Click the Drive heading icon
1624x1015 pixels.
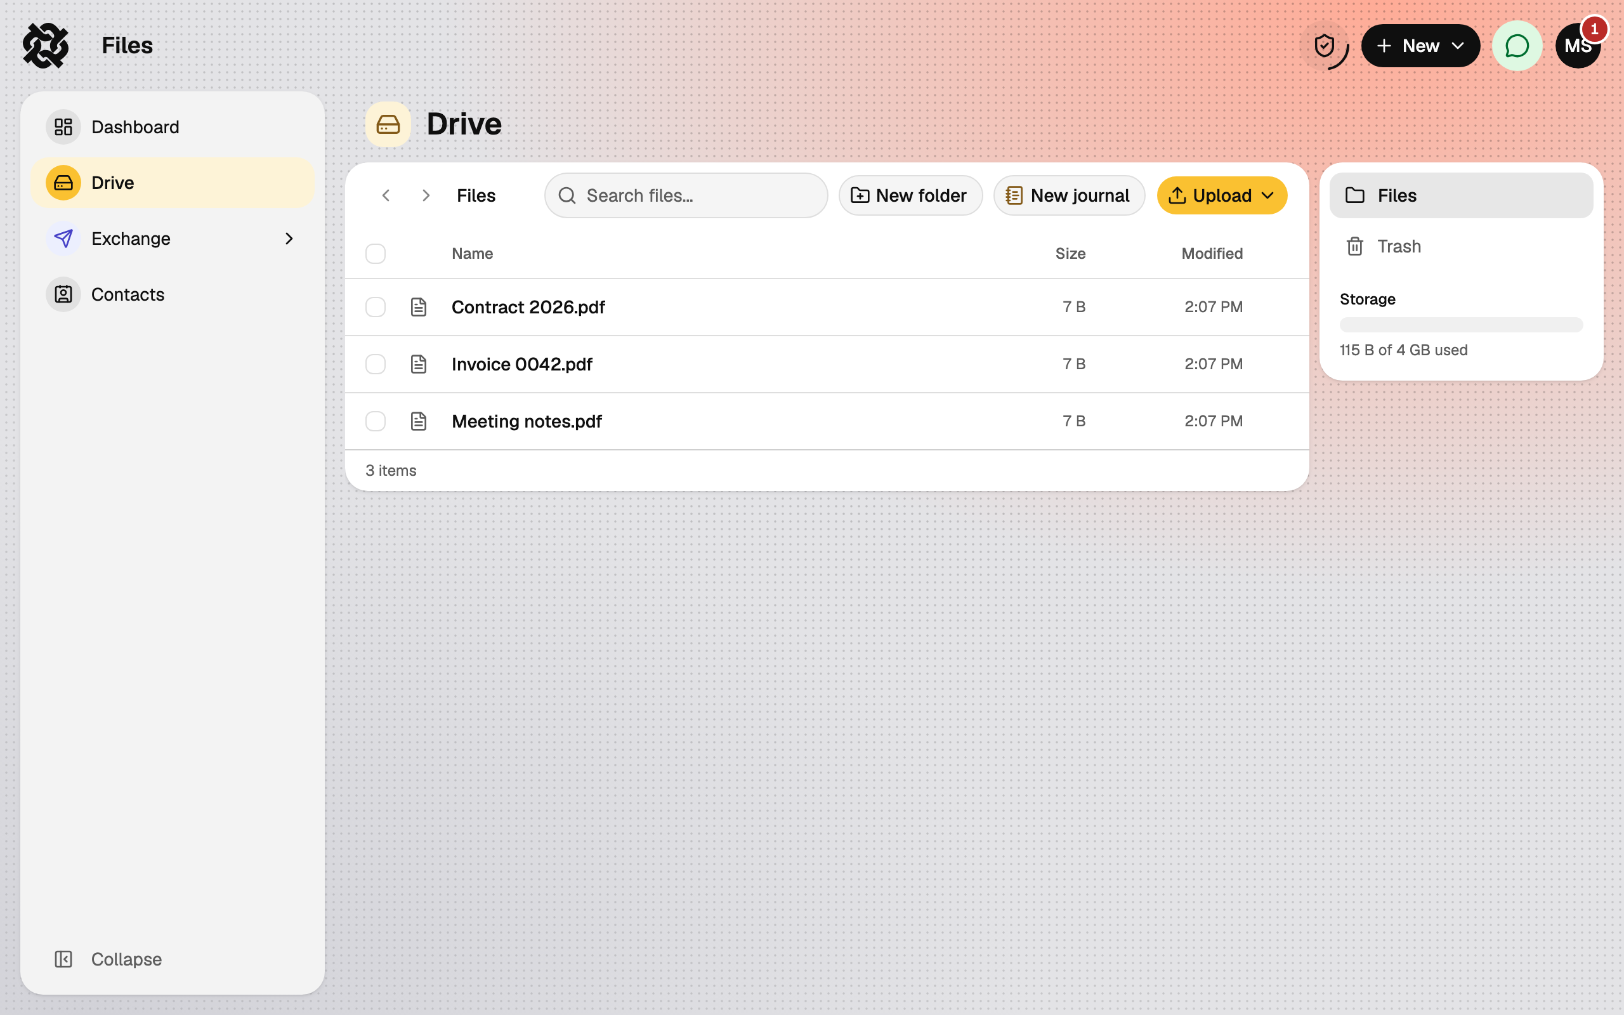[x=388, y=124]
